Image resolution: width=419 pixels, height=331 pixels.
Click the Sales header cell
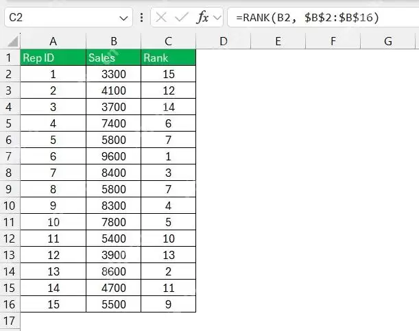coord(114,58)
